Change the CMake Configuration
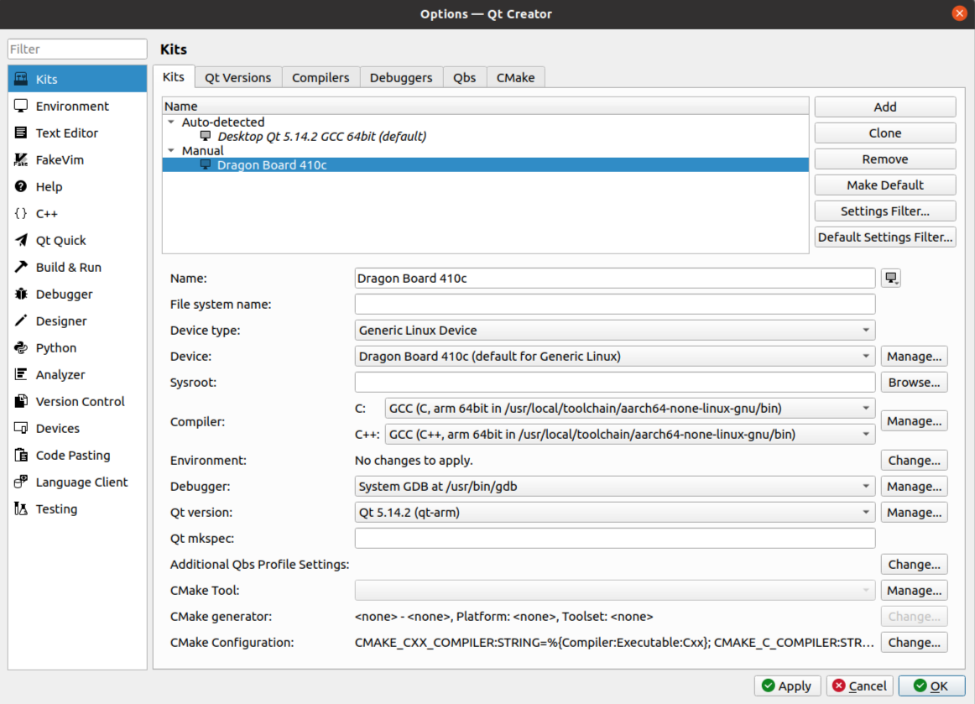Image resolution: width=975 pixels, height=704 pixels. tap(914, 643)
